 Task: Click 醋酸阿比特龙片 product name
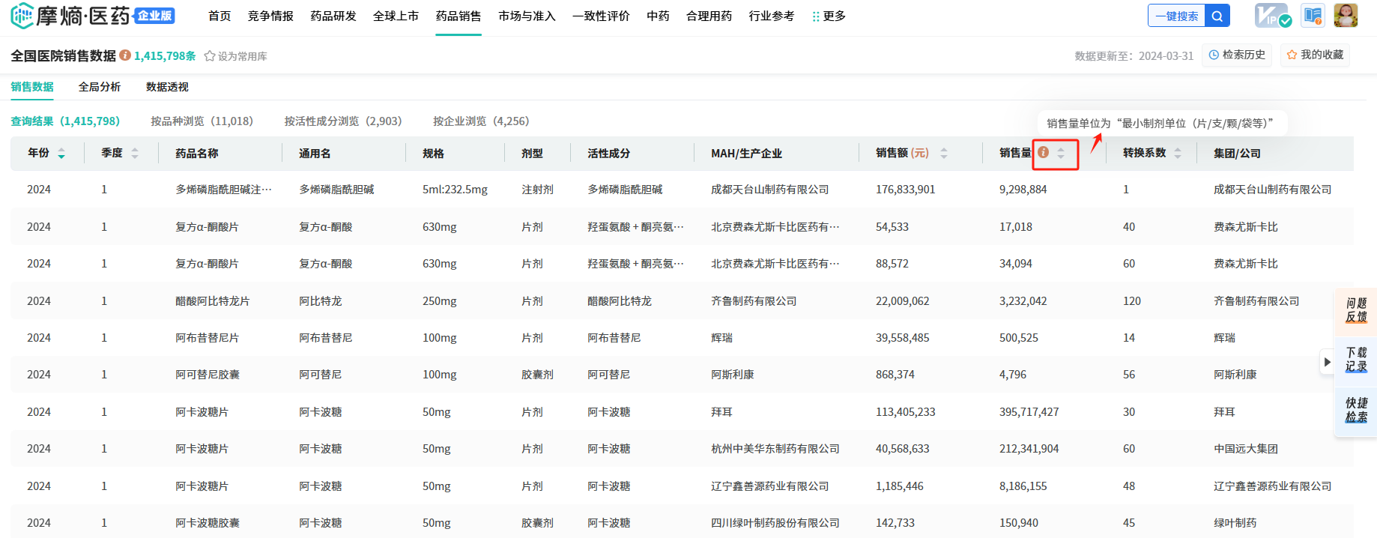(x=212, y=301)
